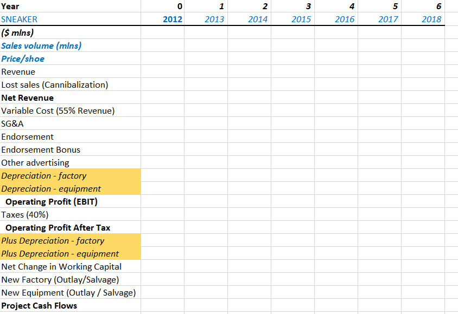Select highlighted 'Depreciation - equipment' cell
This screenshot has width=458, height=314.
(x=71, y=188)
